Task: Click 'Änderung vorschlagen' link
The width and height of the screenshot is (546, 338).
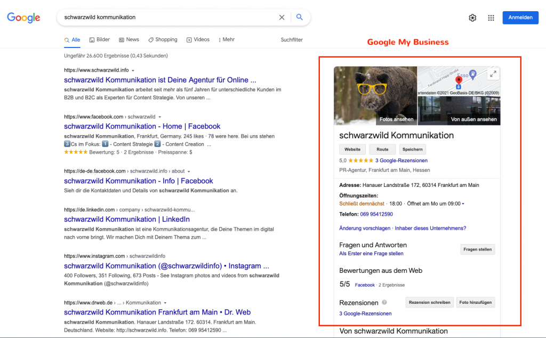Action: click(365, 228)
